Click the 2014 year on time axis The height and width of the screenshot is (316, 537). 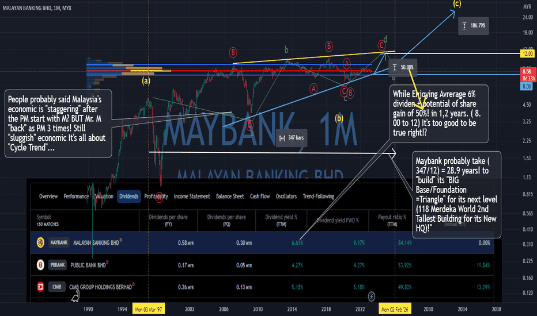(292, 309)
